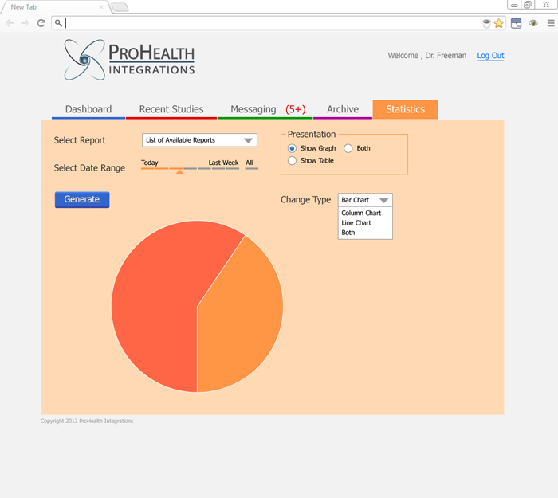Click the (5+) unread messages badge
The width and height of the screenshot is (558, 498).
click(296, 109)
